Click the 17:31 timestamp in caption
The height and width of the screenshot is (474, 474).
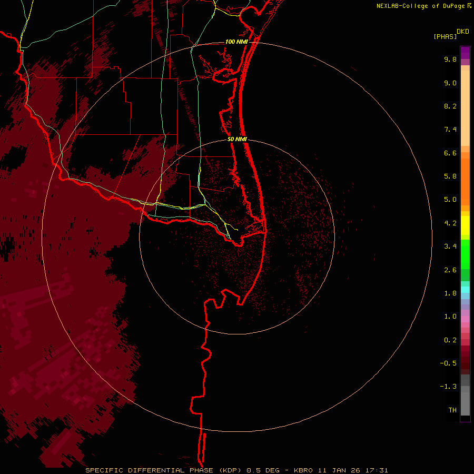pos(377,470)
